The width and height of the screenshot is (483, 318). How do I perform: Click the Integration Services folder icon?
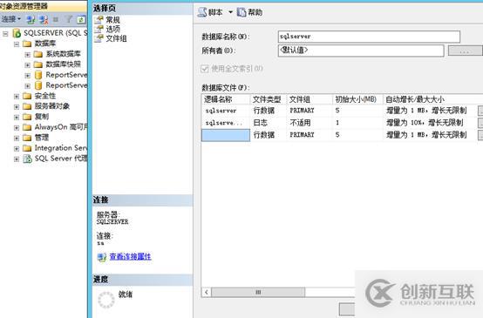(x=27, y=148)
